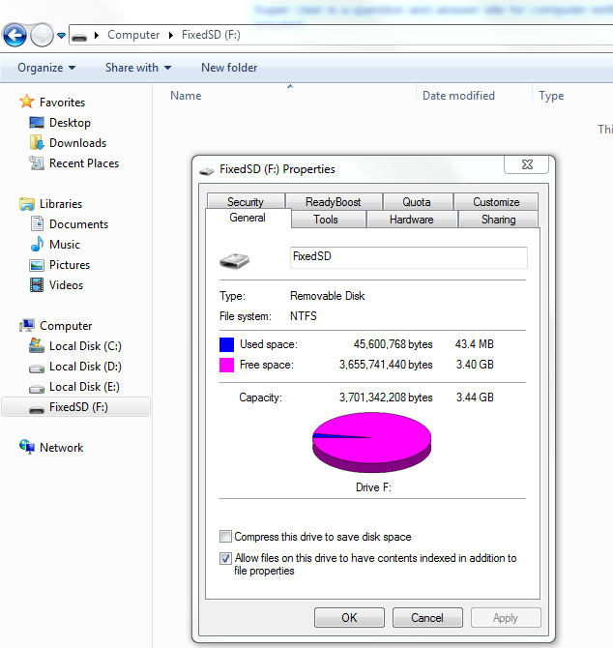Viewport: 613px width, 648px height.
Task: Switch to the General tab
Action: [x=248, y=218]
